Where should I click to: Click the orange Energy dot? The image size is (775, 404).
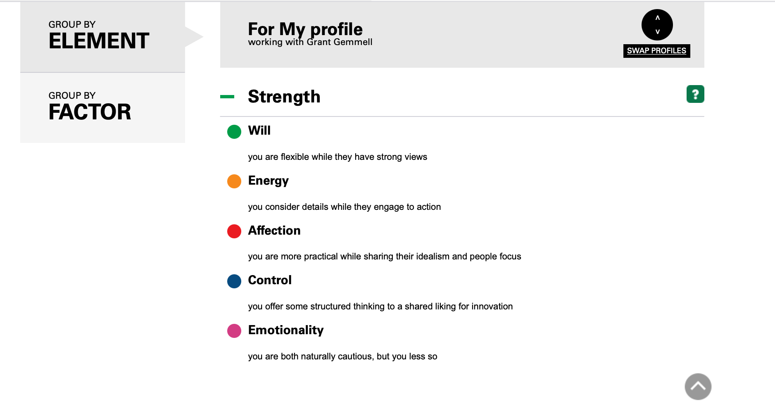pos(234,181)
